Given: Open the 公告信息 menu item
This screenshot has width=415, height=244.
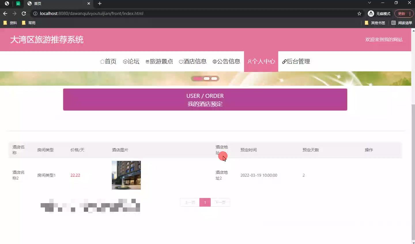Looking at the screenshot, I should point(227,61).
